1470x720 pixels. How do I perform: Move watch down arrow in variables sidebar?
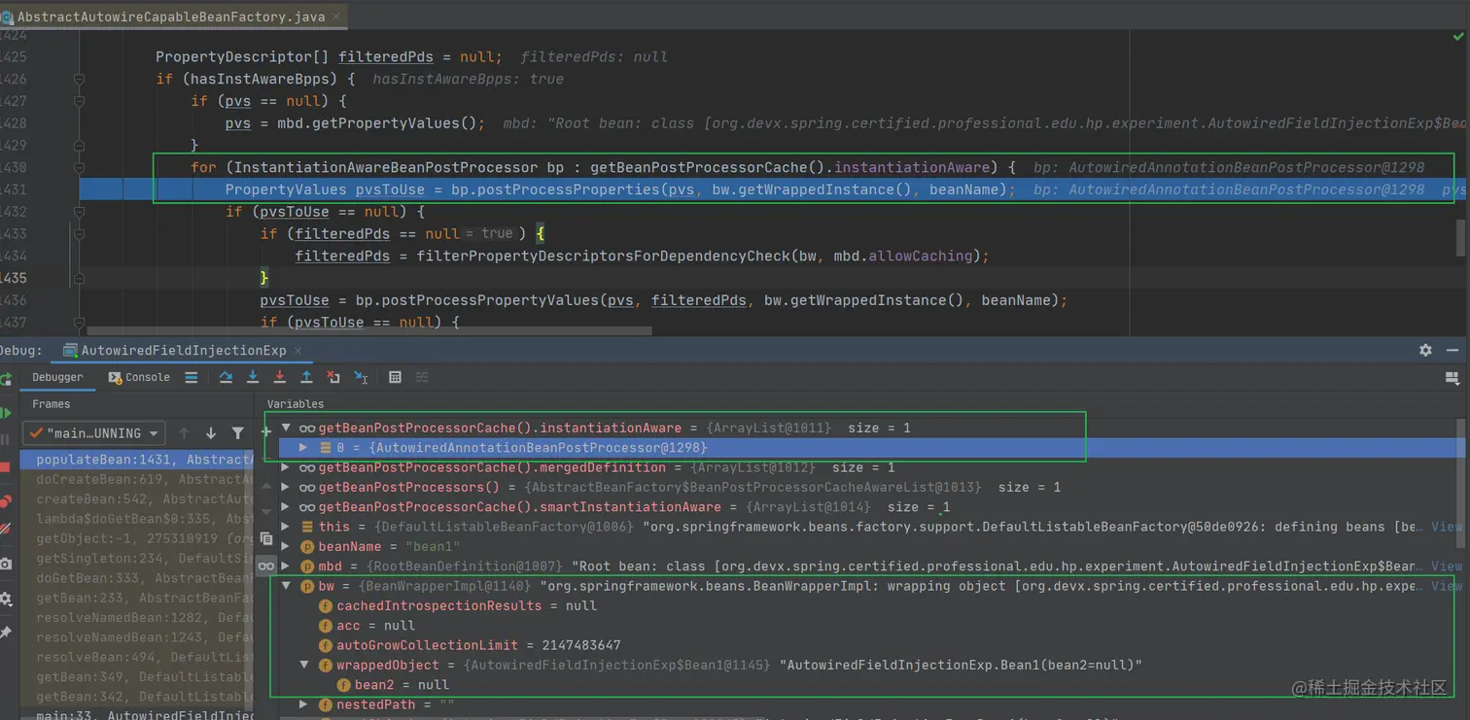point(266,511)
